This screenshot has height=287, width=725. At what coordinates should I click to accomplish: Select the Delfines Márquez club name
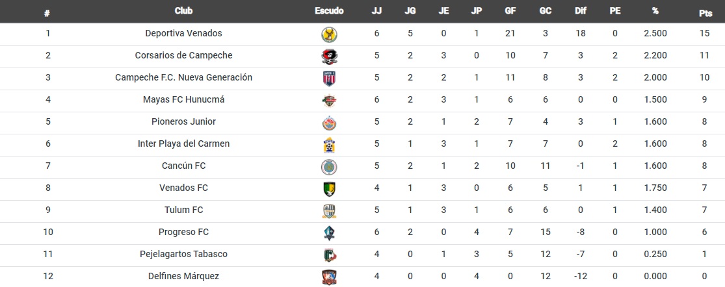point(183,277)
